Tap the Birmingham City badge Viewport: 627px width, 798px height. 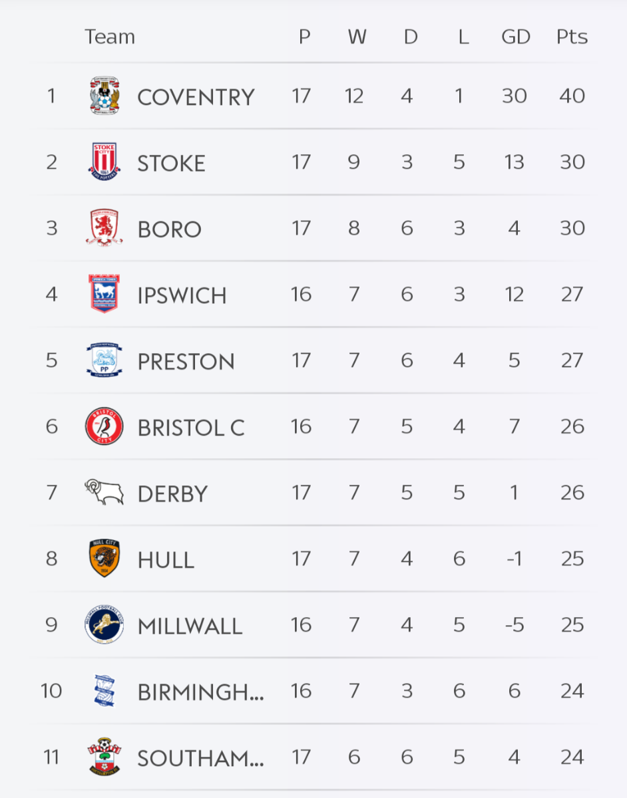104,691
